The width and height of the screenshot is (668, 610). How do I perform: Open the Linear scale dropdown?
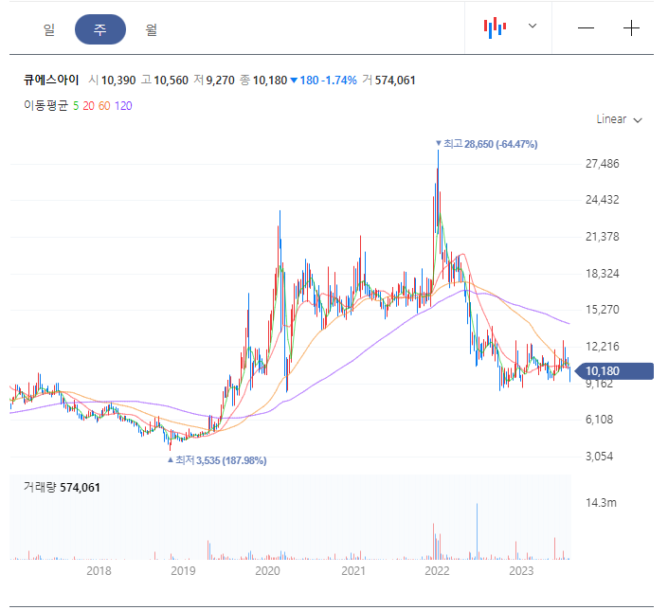point(619,119)
